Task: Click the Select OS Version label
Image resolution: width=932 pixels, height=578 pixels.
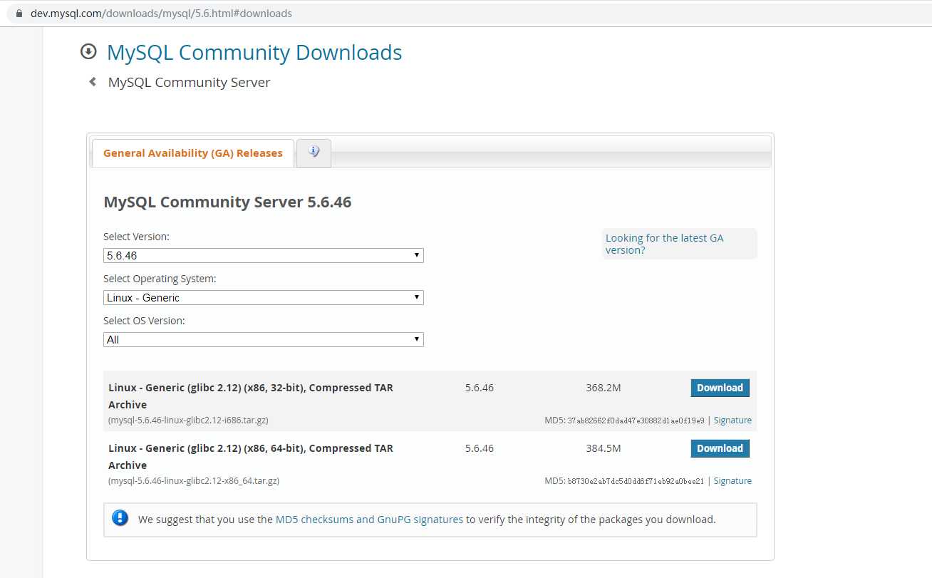Action: [144, 321]
